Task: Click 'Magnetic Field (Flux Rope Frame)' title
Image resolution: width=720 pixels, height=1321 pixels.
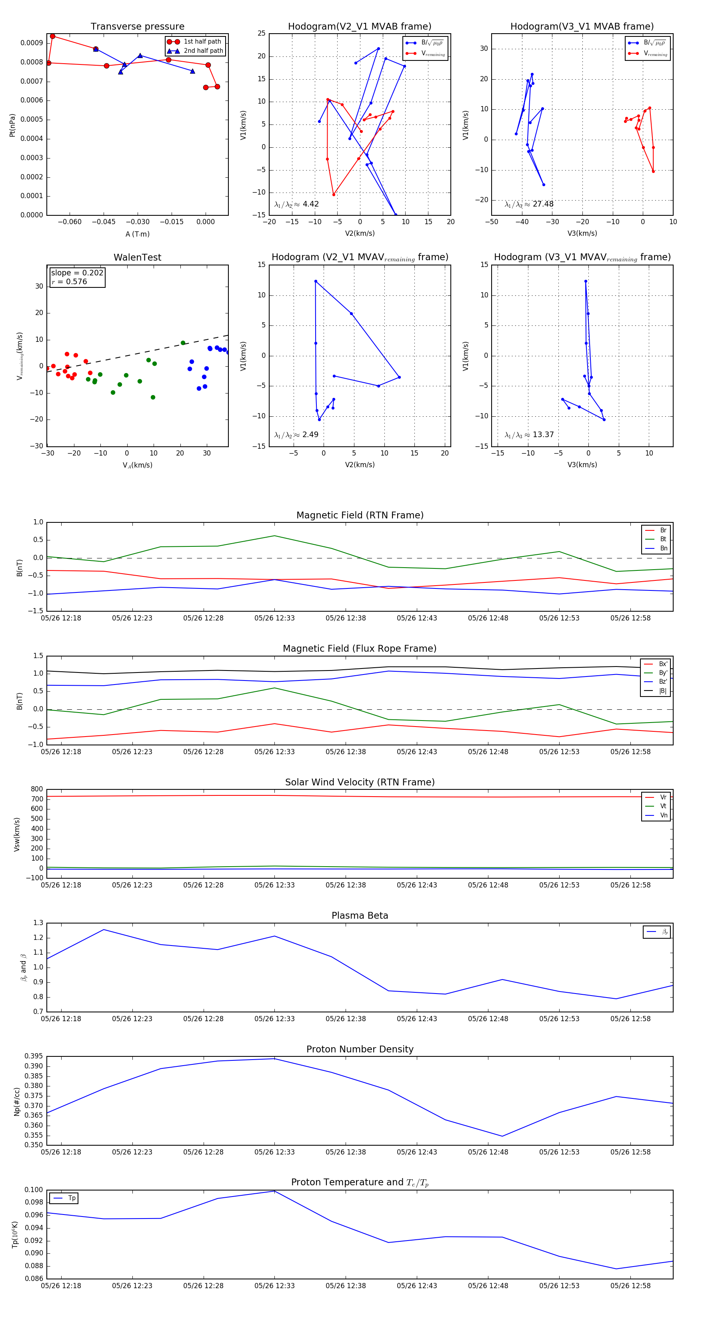Action: 360,649
